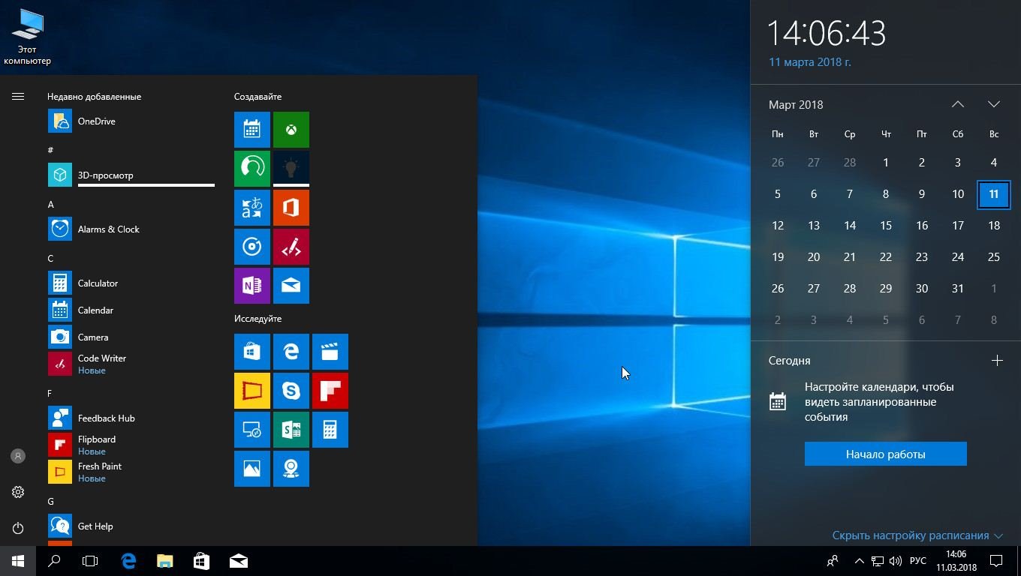Launch the Skype tile
The width and height of the screenshot is (1021, 576).
291,391
